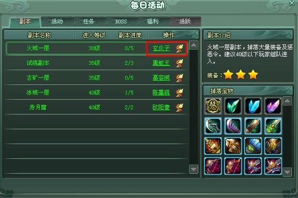The width and height of the screenshot is (298, 198).
Task: Click teleport wing icon beside 玄炎子
Action: 179,48
